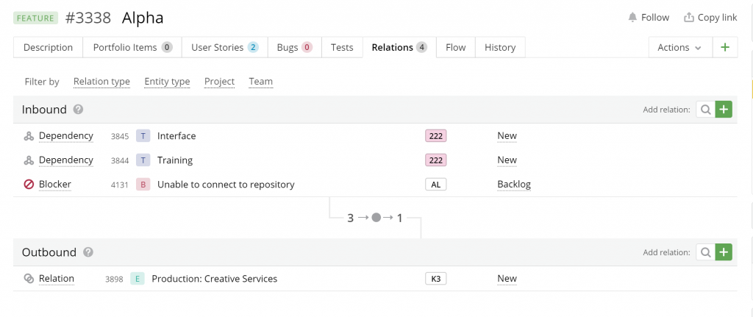This screenshot has width=753, height=317.
Task: Click the green plus icon beside Actions
Action: [x=725, y=47]
